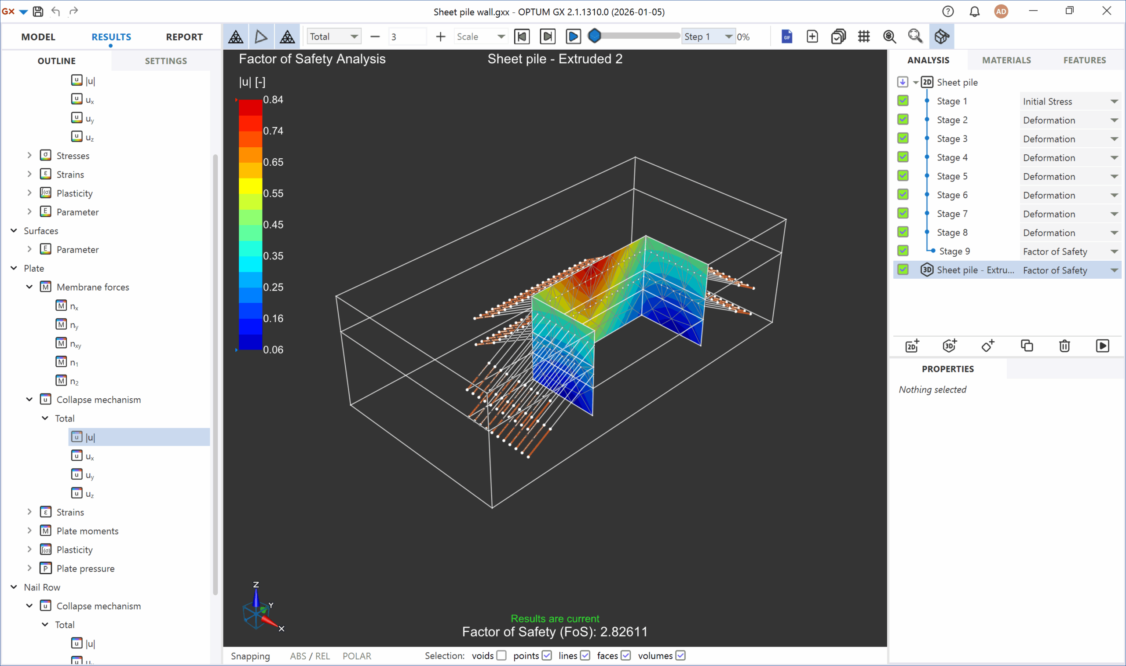Switch to the MATERIALS tab
1126x666 pixels.
[x=1005, y=60]
